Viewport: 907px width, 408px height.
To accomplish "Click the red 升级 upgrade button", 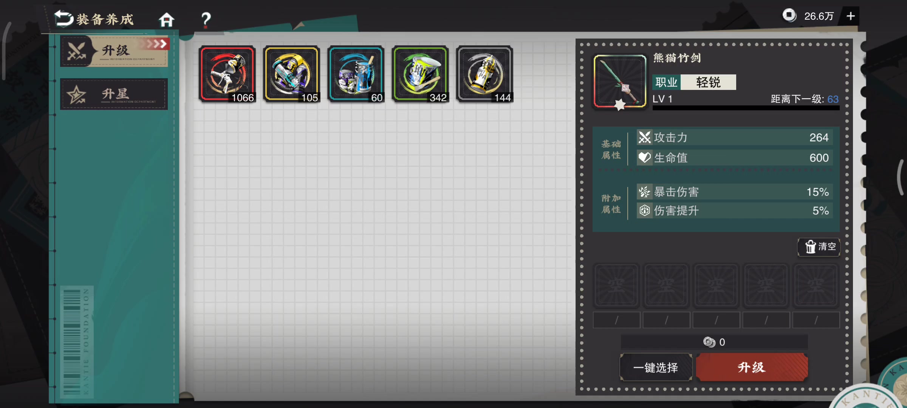I will [x=752, y=367].
